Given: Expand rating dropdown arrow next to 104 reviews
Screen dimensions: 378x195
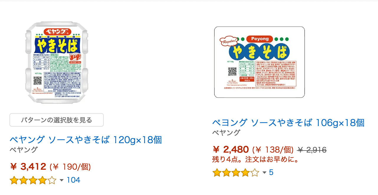Looking at the screenshot, I should tap(62, 180).
